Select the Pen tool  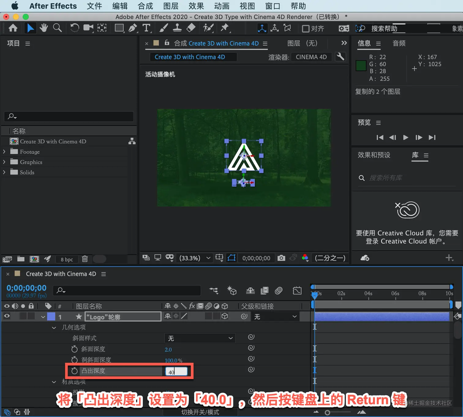[133, 28]
